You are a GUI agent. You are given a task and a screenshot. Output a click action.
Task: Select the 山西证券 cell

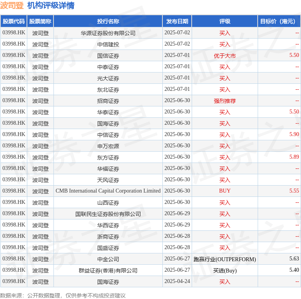(x=108, y=203)
